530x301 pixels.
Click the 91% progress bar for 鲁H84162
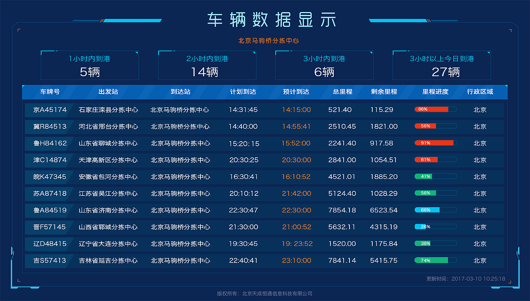pos(436,143)
